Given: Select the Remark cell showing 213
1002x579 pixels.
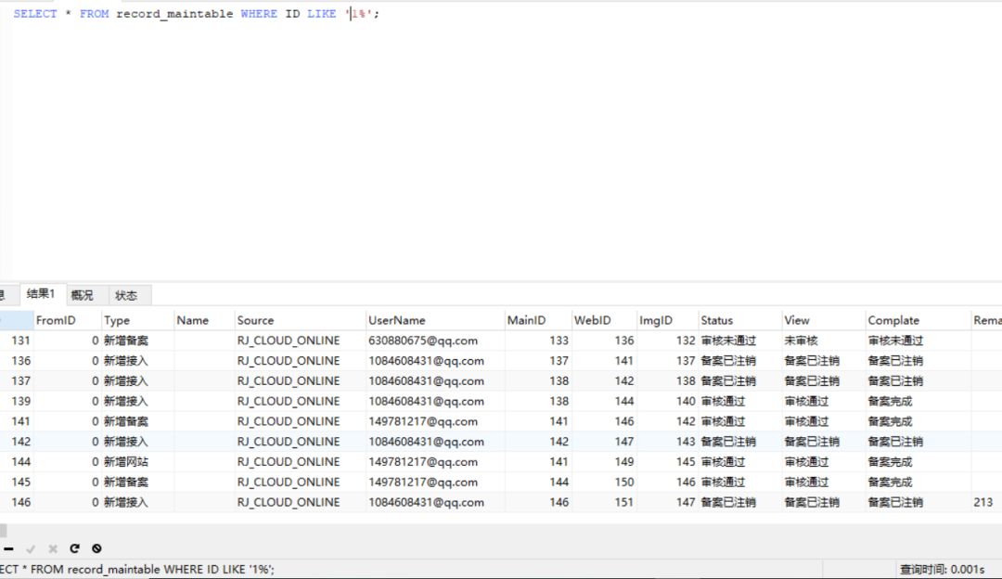Looking at the screenshot, I should (x=986, y=502).
